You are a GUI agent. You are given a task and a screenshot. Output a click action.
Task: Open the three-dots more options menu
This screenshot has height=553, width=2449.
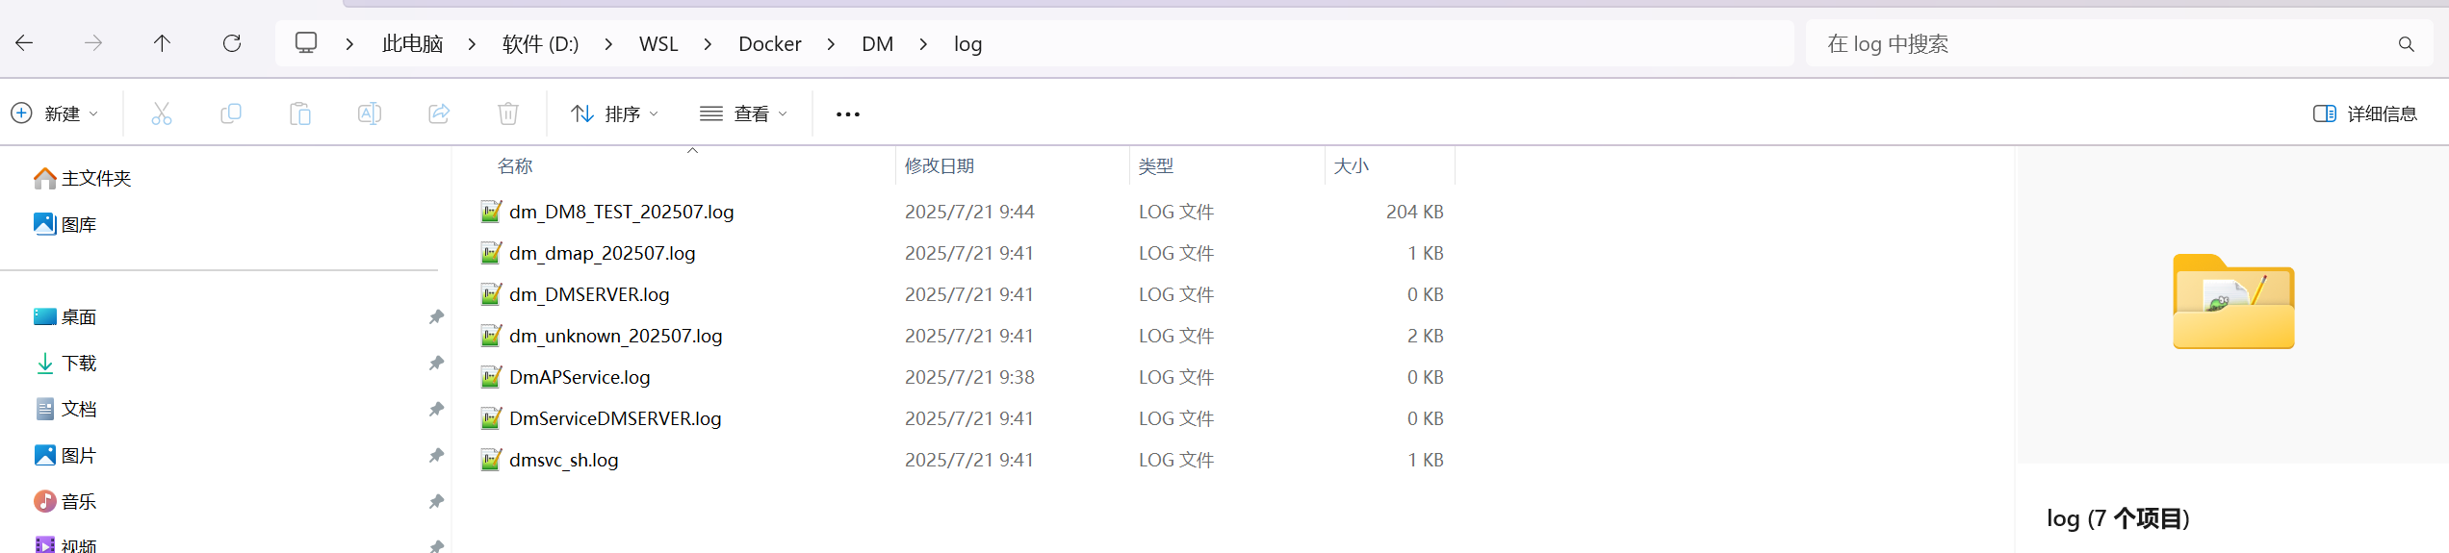coord(848,114)
